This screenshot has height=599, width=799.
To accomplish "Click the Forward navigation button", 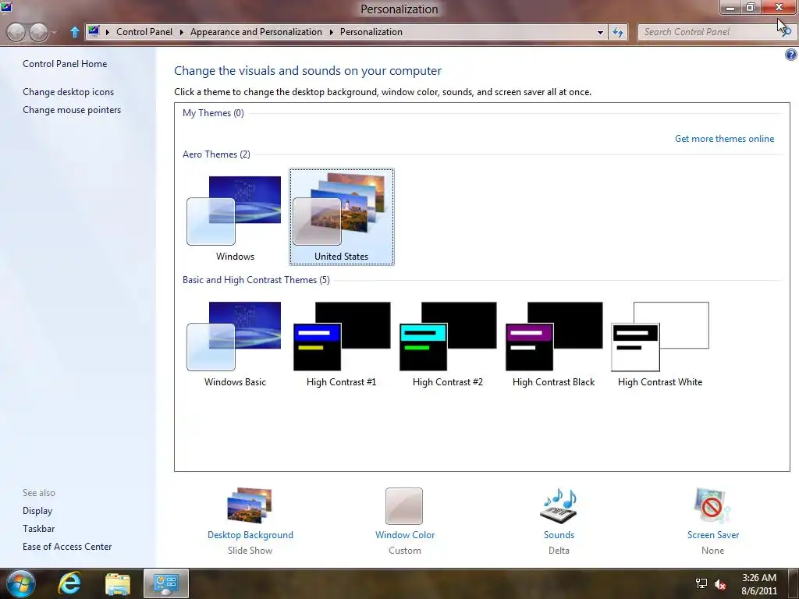I will click(38, 32).
